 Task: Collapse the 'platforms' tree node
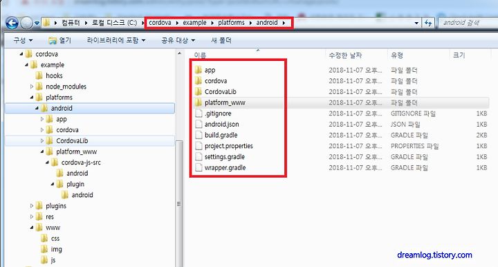tap(32, 97)
